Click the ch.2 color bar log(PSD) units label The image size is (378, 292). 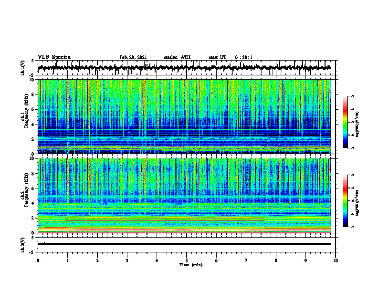[357, 203]
